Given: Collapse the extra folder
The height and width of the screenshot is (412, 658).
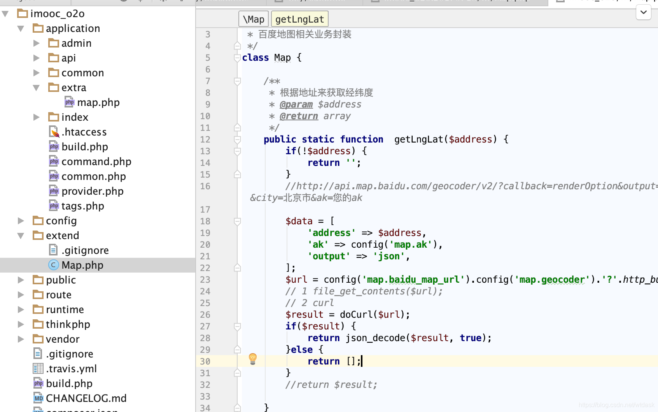Looking at the screenshot, I should [37, 88].
